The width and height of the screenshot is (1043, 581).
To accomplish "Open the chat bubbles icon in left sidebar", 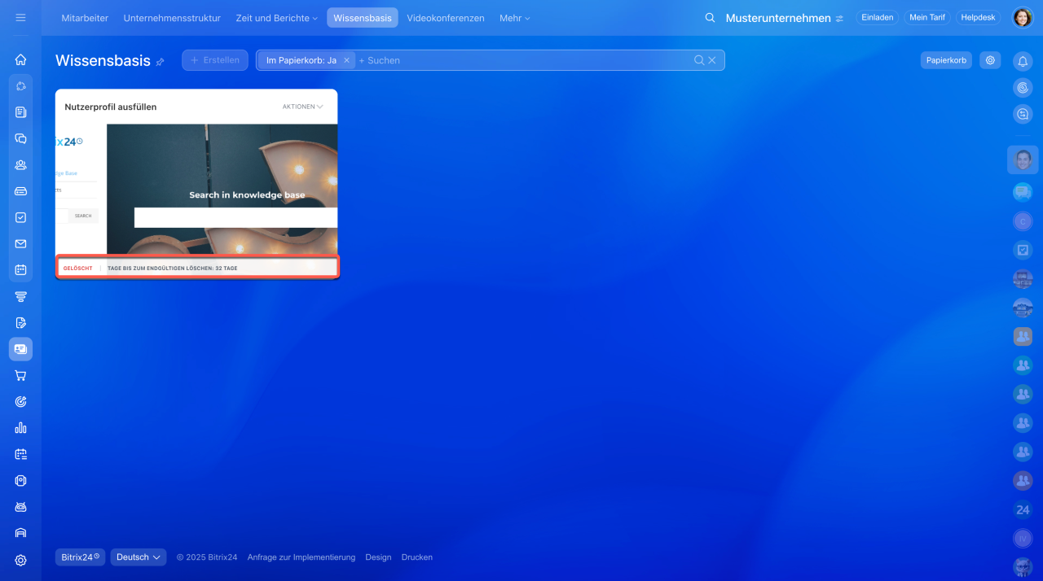I will click(x=20, y=138).
